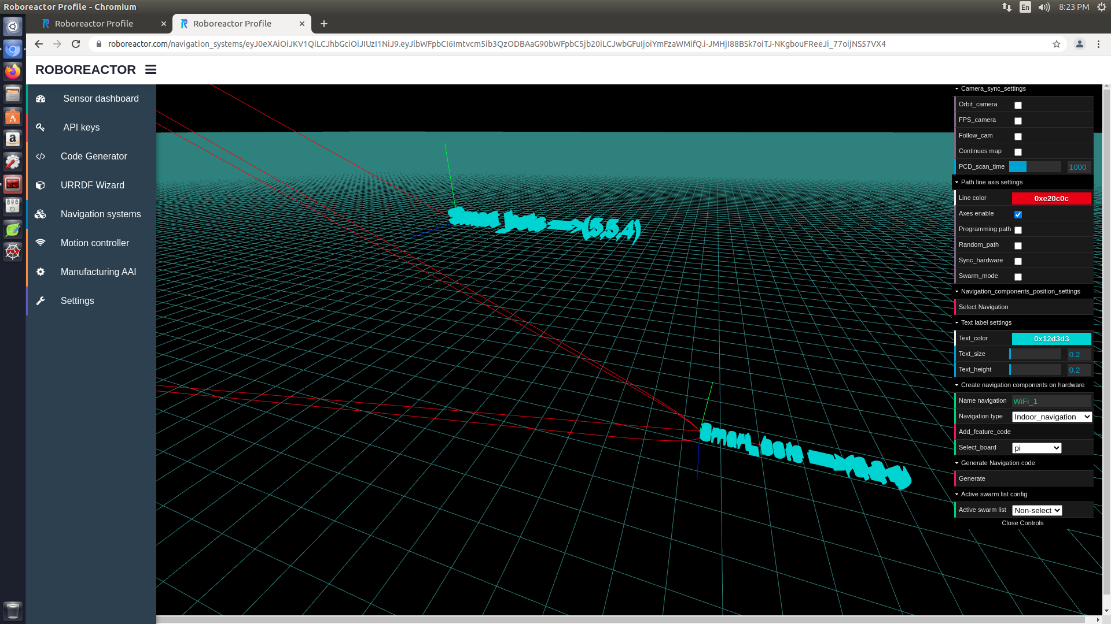Reload the page with refresh icon
The image size is (1111, 624).
(76, 44)
